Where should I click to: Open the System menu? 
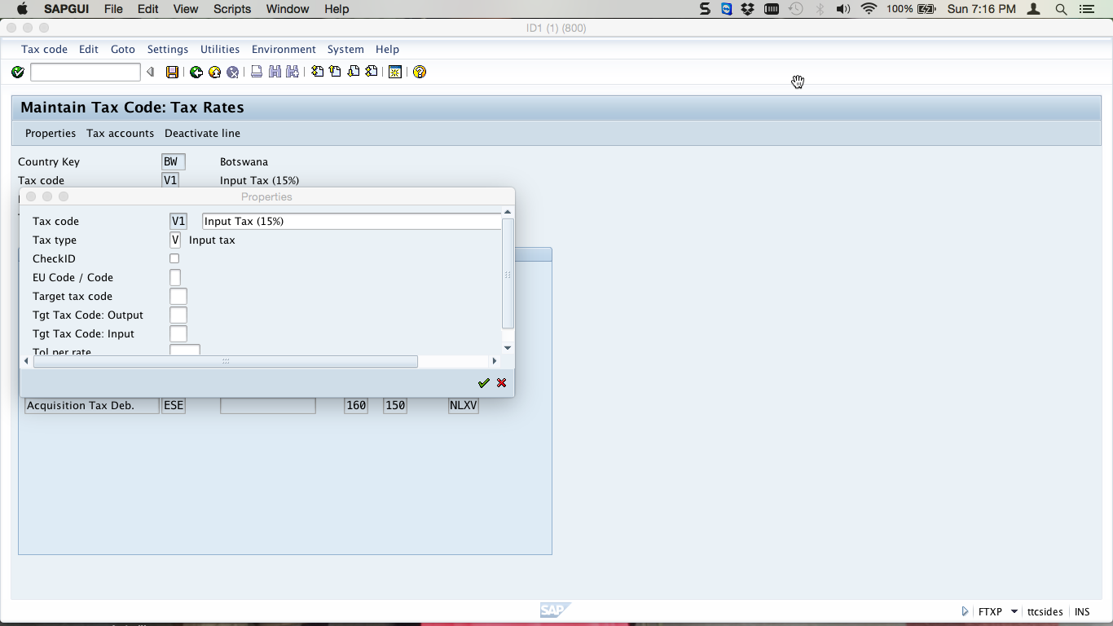pos(345,49)
